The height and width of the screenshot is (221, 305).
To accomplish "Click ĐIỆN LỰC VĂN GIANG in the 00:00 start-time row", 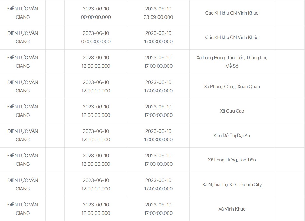I will (23, 13).
